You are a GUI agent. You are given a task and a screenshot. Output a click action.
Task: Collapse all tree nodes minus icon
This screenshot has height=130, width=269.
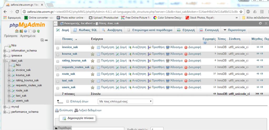[x=42, y=40]
